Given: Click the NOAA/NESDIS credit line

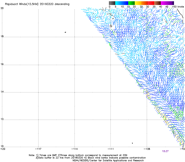Looking at the screenshot, I should coord(108,161).
